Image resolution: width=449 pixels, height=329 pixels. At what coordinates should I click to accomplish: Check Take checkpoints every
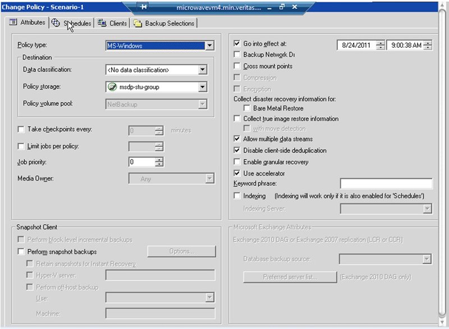pyautogui.click(x=21, y=129)
